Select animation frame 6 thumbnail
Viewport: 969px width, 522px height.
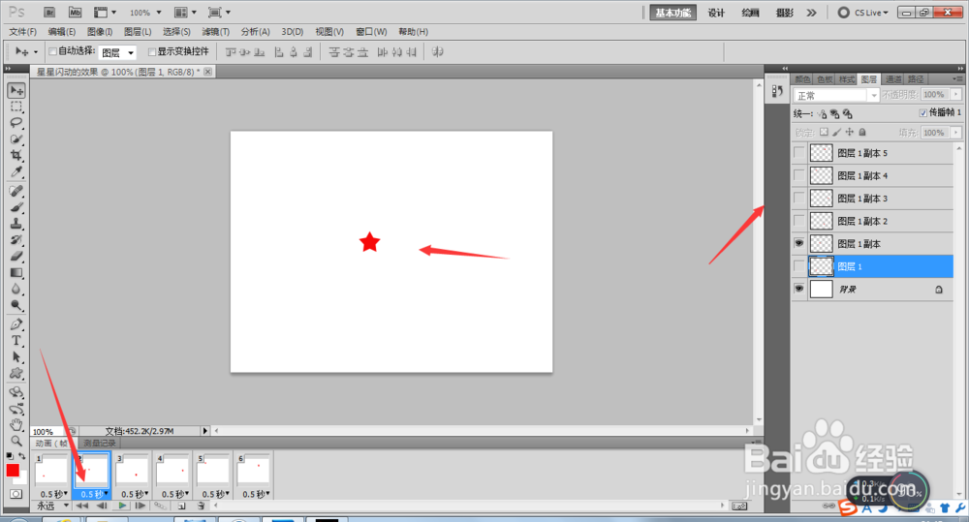pyautogui.click(x=253, y=472)
